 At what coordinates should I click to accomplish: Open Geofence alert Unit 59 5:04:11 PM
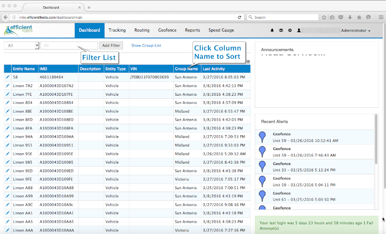click(x=315, y=181)
